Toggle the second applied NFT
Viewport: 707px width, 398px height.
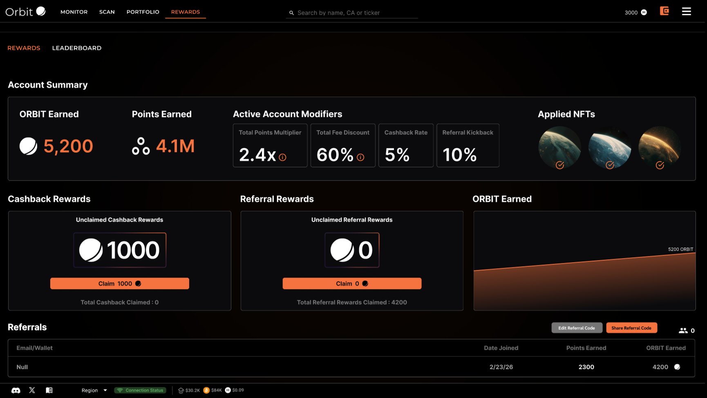click(x=609, y=147)
